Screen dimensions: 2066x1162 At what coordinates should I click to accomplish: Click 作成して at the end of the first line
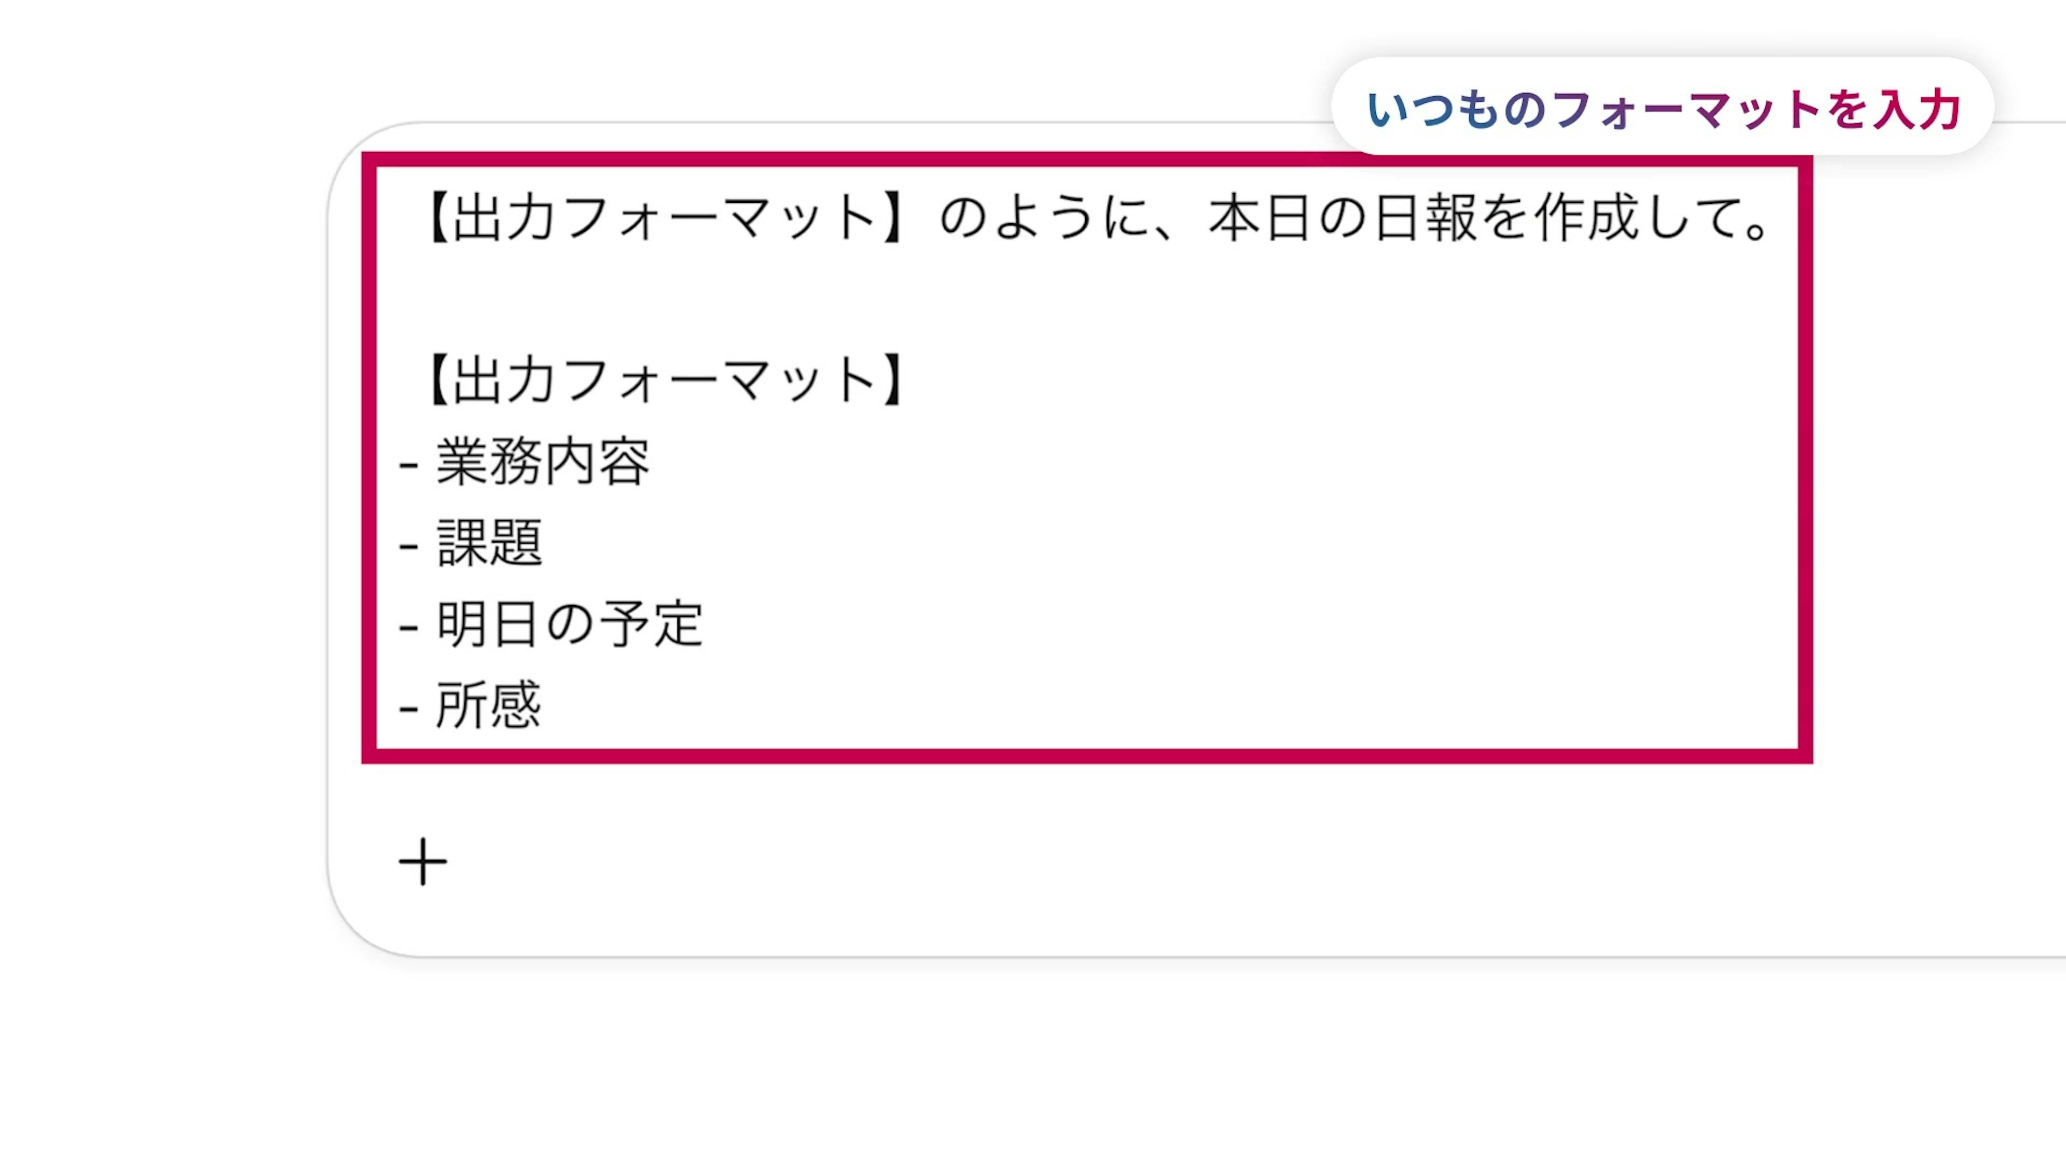pyautogui.click(x=1639, y=218)
